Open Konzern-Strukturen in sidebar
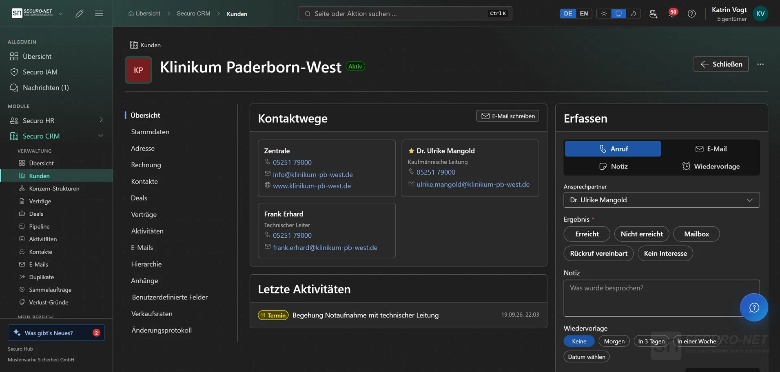 54,188
